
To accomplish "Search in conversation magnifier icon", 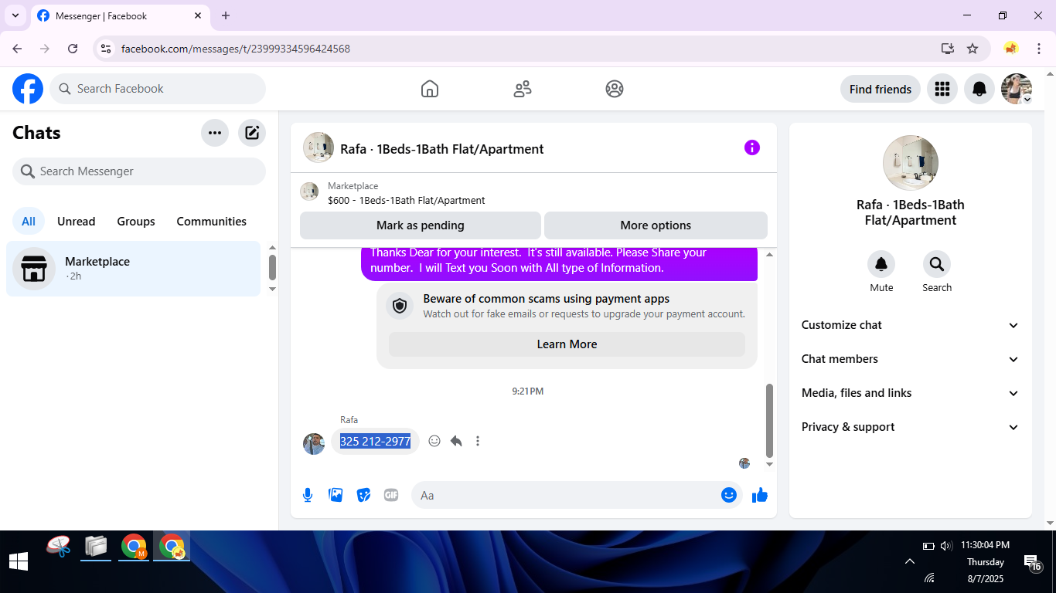I will pyautogui.click(x=937, y=265).
